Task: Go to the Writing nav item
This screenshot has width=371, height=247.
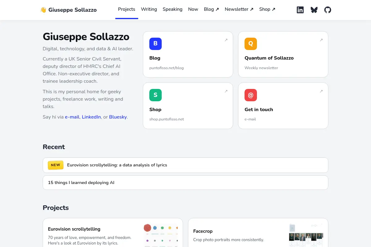Action: (x=149, y=9)
